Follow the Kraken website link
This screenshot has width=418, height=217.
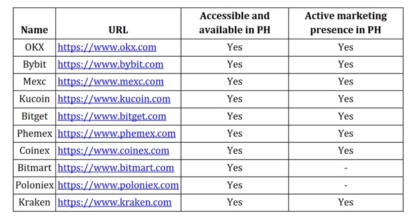point(114,202)
